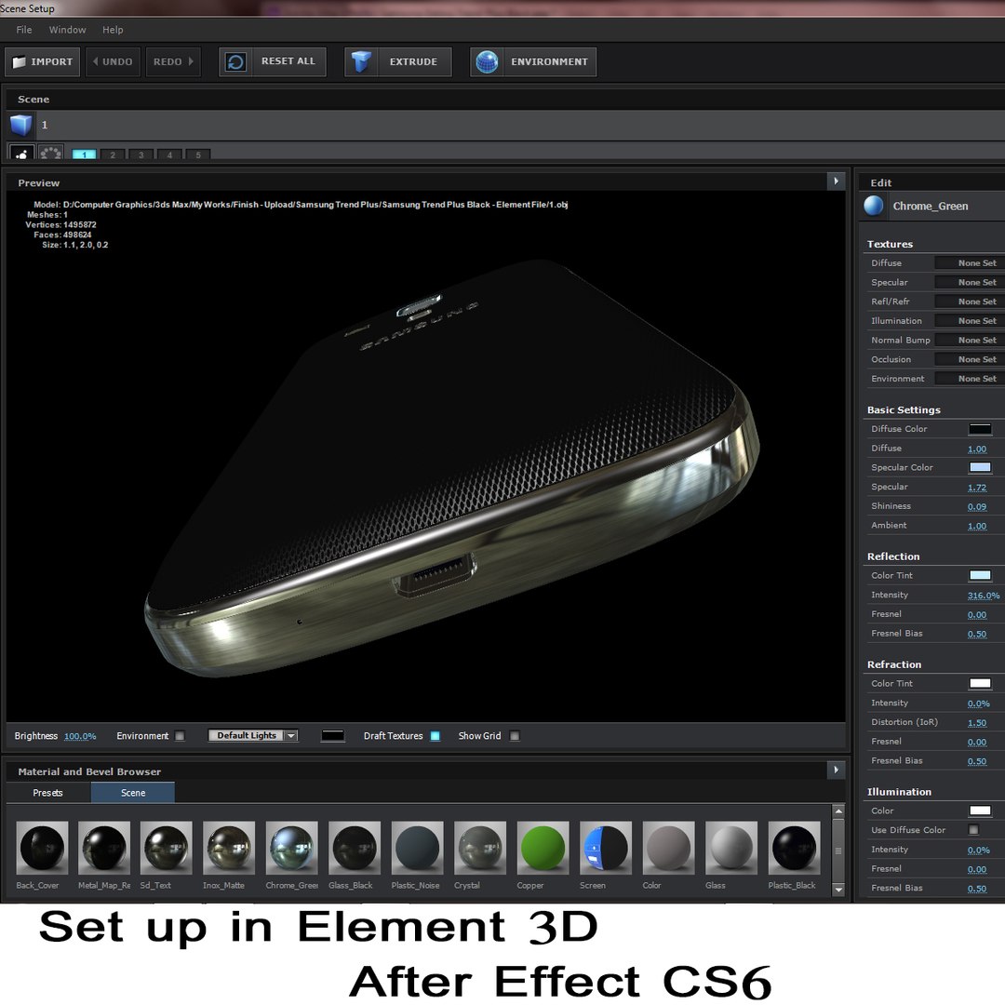The width and height of the screenshot is (1005, 1005).
Task: Select the Screen material sphere
Action: [x=606, y=848]
